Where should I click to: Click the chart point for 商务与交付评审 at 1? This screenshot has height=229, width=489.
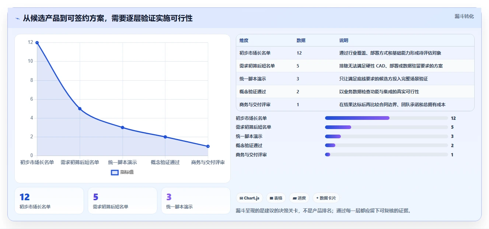(208, 146)
